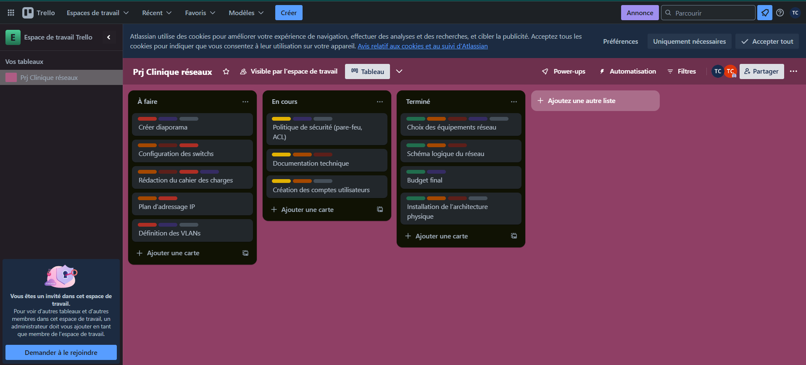
Task: Expand board views chevron next to Tableau
Action: click(399, 71)
